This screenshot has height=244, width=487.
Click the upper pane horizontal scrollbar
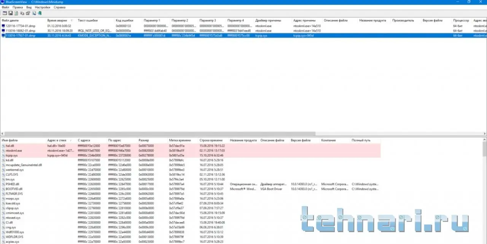click(x=160, y=134)
